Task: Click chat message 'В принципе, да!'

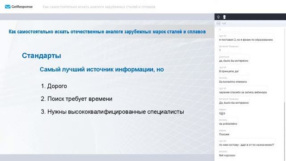Action: pyautogui.click(x=229, y=71)
